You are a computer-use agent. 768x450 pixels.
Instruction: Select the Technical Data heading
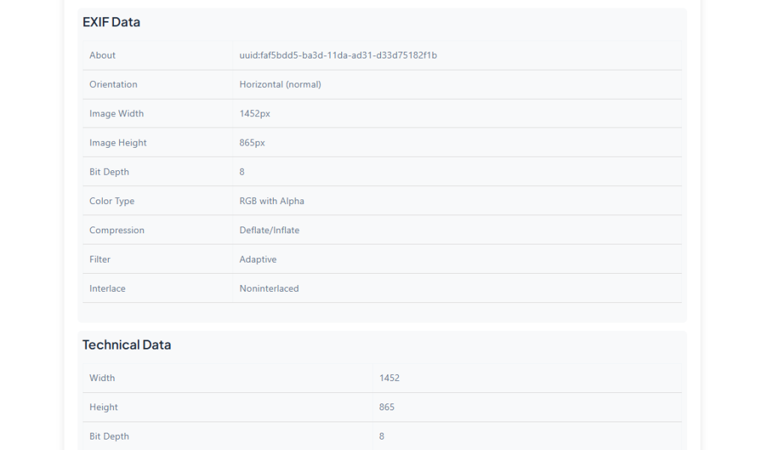[x=127, y=345]
